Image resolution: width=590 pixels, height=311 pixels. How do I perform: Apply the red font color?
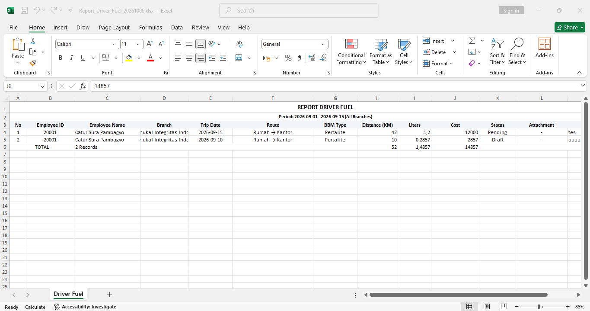pos(150,58)
